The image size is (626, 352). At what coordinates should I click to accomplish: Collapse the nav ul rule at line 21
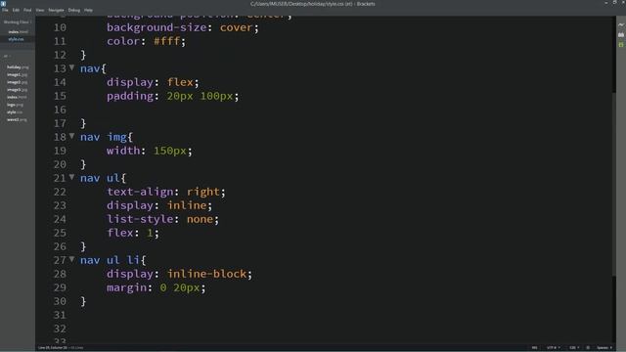coord(71,177)
